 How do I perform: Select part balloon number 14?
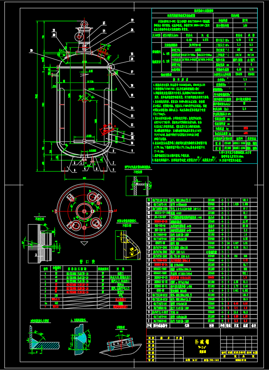(x=132, y=108)
